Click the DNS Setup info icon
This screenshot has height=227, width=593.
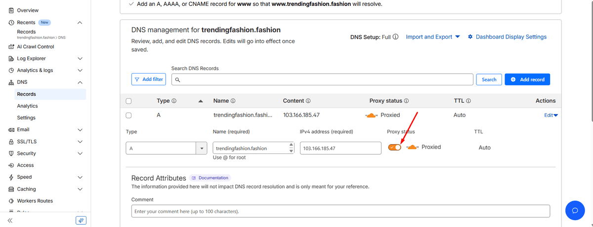point(395,37)
